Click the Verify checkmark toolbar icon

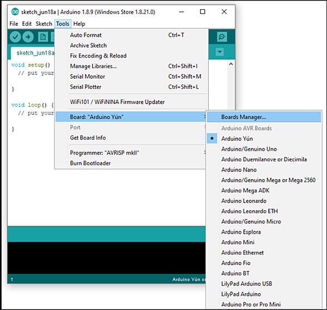(x=15, y=37)
